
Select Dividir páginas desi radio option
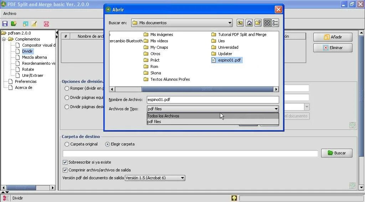[x=67, y=107]
